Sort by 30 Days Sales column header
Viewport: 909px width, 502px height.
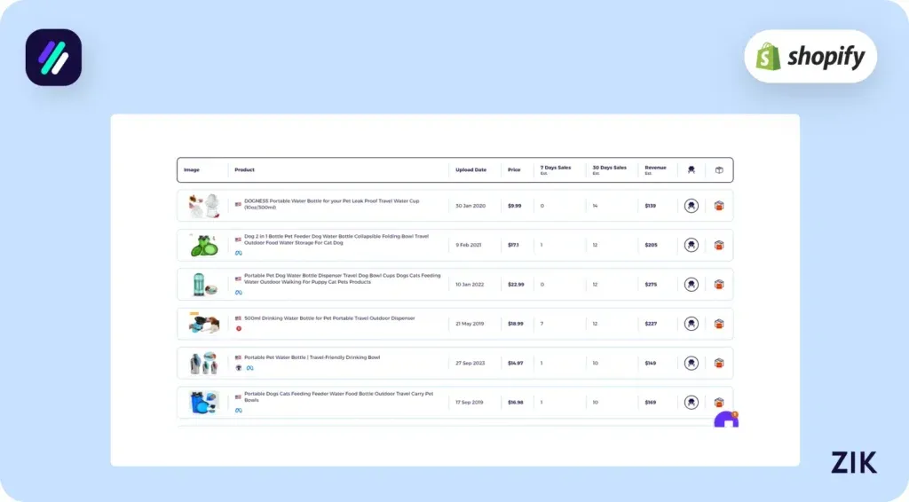(x=608, y=169)
